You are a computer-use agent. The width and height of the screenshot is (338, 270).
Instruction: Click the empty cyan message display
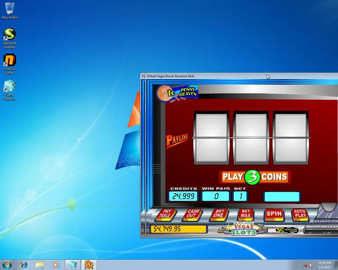pyautogui.click(x=282, y=197)
